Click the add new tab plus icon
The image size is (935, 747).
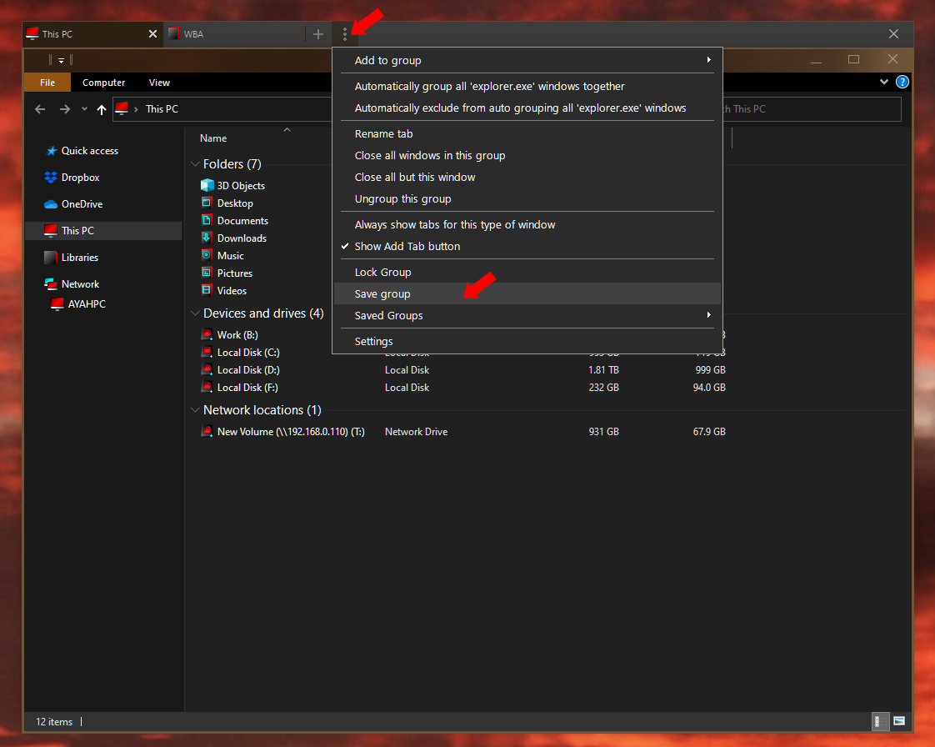[317, 34]
